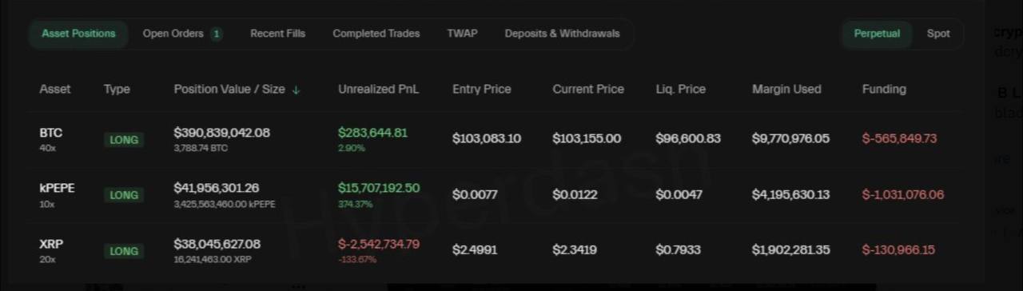The width and height of the screenshot is (1023, 291).
Task: Switch to Spot view
Action: (x=938, y=34)
